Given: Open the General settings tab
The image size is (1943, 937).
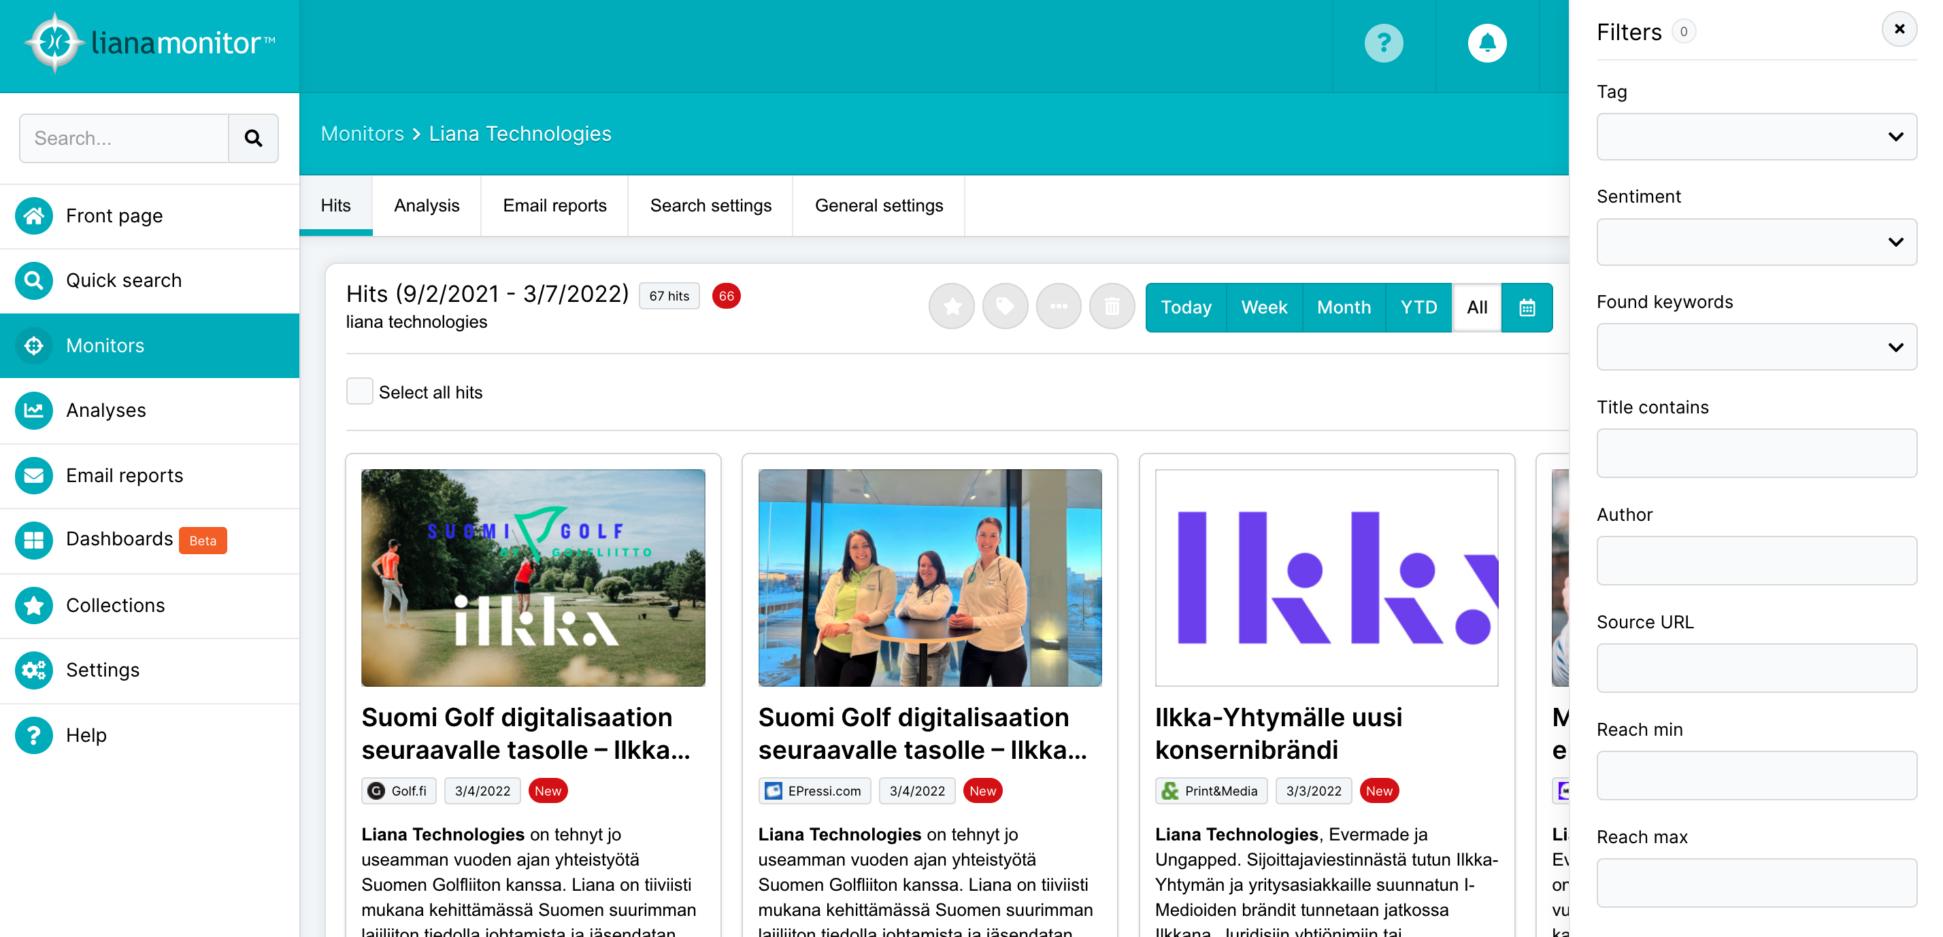Looking at the screenshot, I should pos(879,206).
